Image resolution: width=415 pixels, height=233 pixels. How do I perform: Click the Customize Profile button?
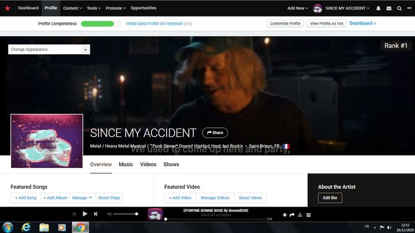(285, 24)
